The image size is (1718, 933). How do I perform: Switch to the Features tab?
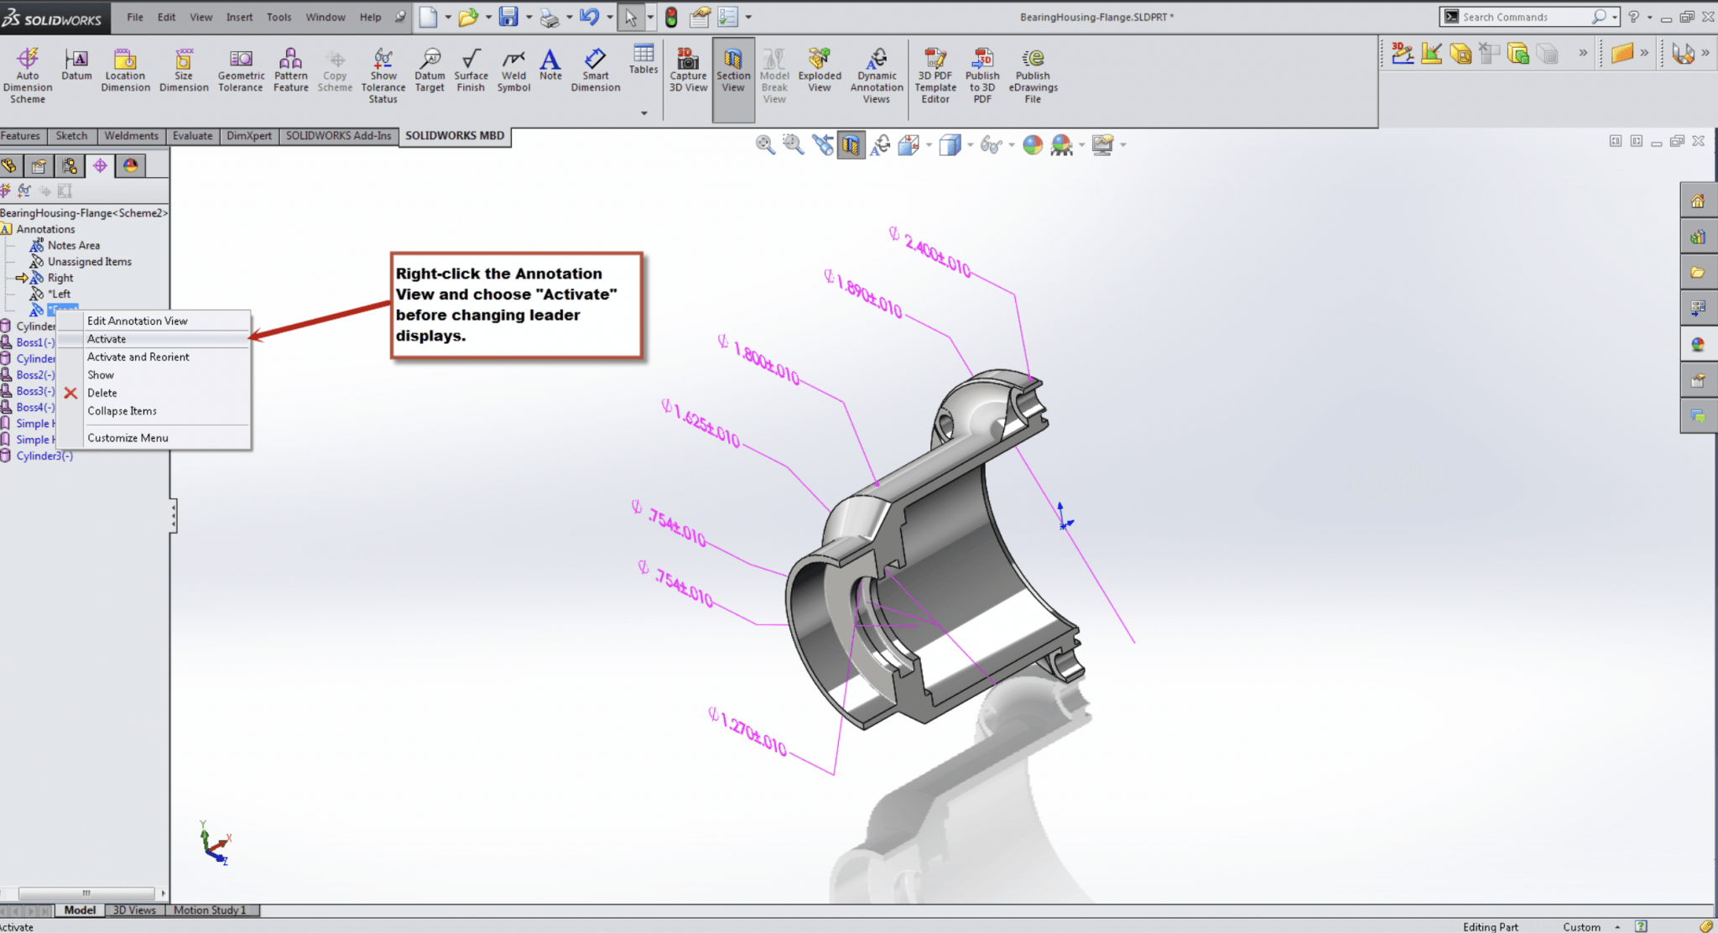[21, 135]
